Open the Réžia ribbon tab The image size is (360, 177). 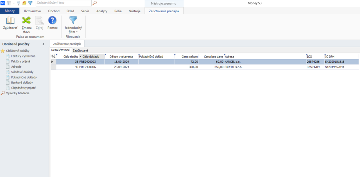(x=118, y=11)
